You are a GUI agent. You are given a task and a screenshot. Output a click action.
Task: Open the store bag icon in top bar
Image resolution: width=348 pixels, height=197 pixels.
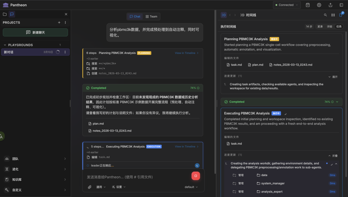308,5
